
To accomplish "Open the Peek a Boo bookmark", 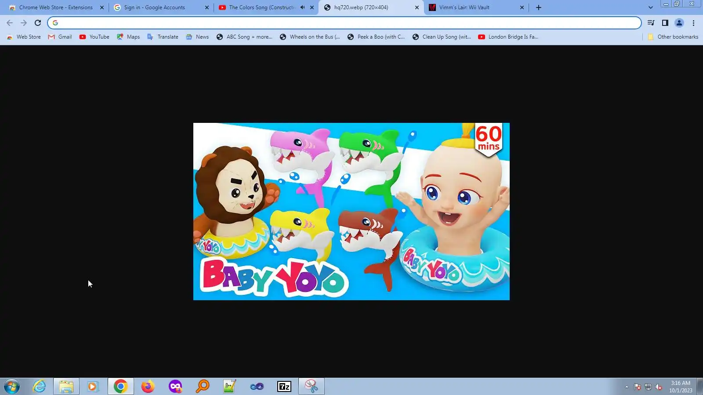I will point(376,37).
